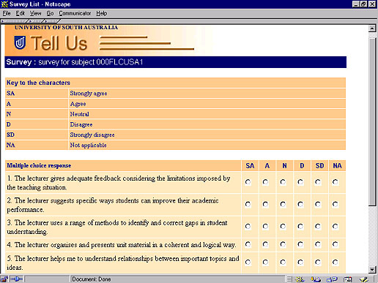The image size is (378, 283).
Task: Open the Go menu
Action: click(x=50, y=13)
